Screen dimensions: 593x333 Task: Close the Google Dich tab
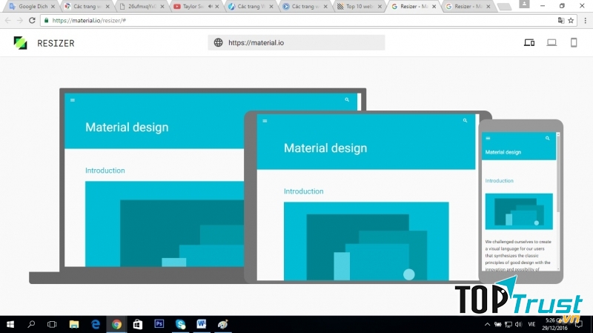pyautogui.click(x=53, y=7)
